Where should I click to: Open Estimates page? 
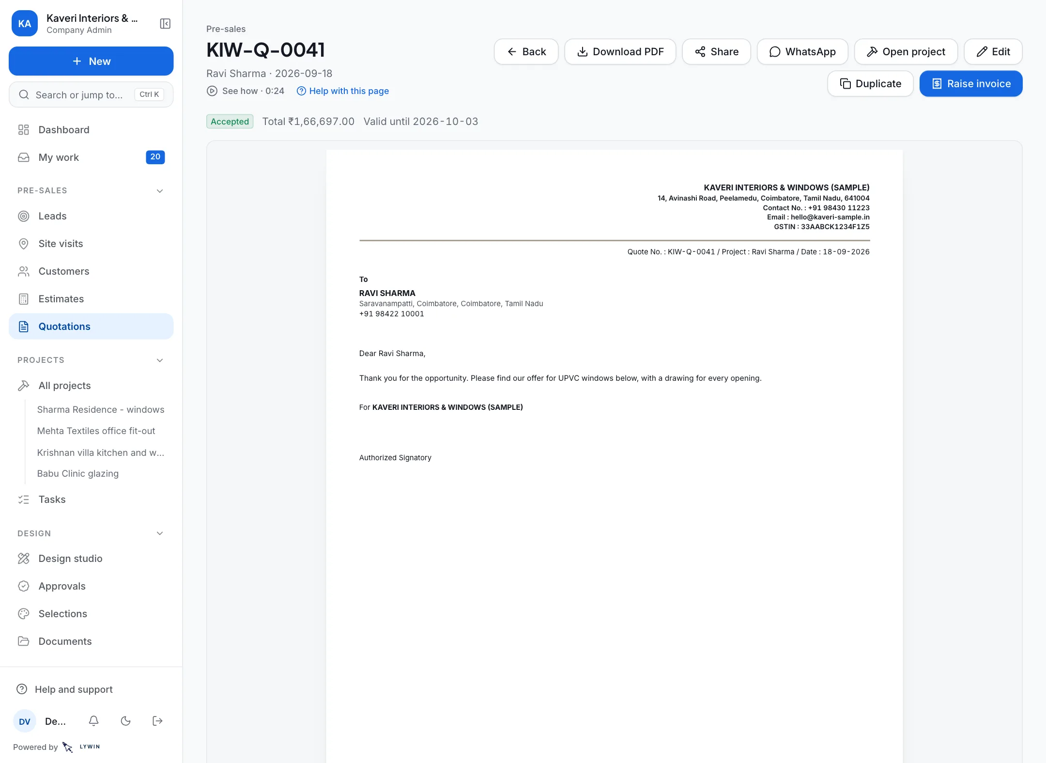click(91, 299)
